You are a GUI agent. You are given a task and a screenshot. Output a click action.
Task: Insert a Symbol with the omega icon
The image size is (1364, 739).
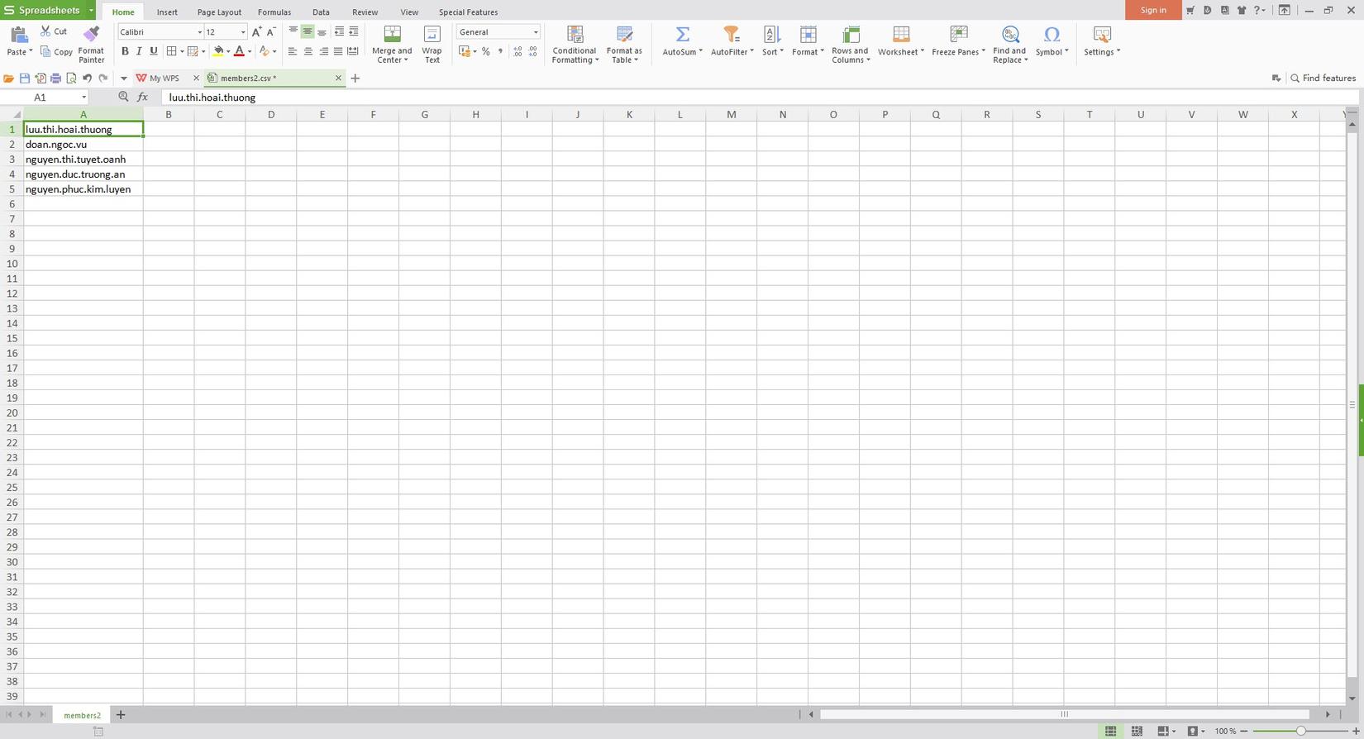(x=1052, y=35)
